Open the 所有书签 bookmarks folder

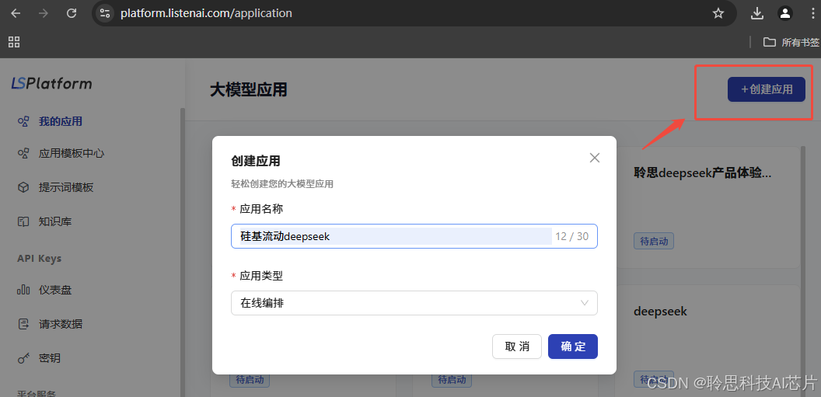point(791,43)
